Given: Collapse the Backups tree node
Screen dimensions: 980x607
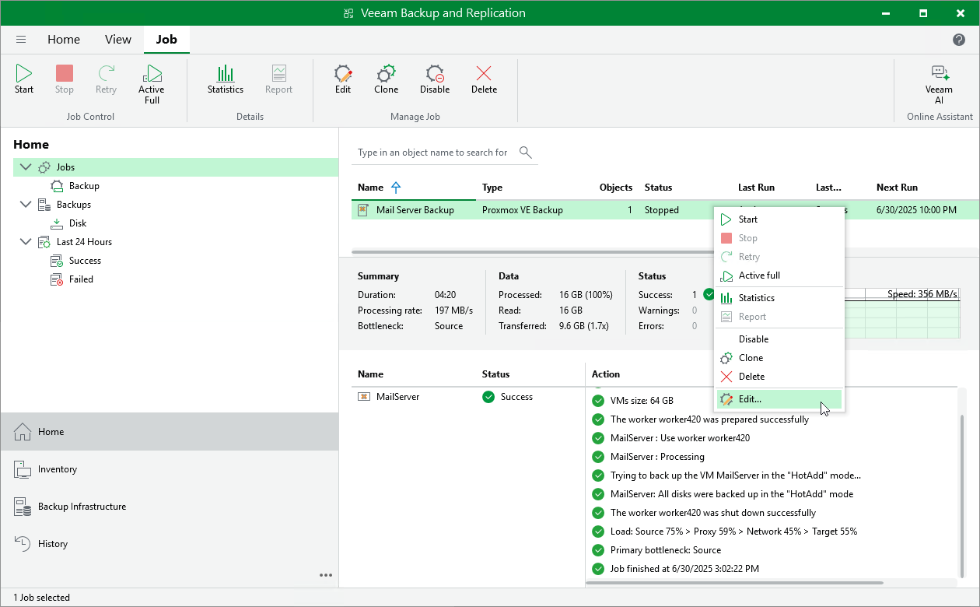Looking at the screenshot, I should pyautogui.click(x=26, y=205).
